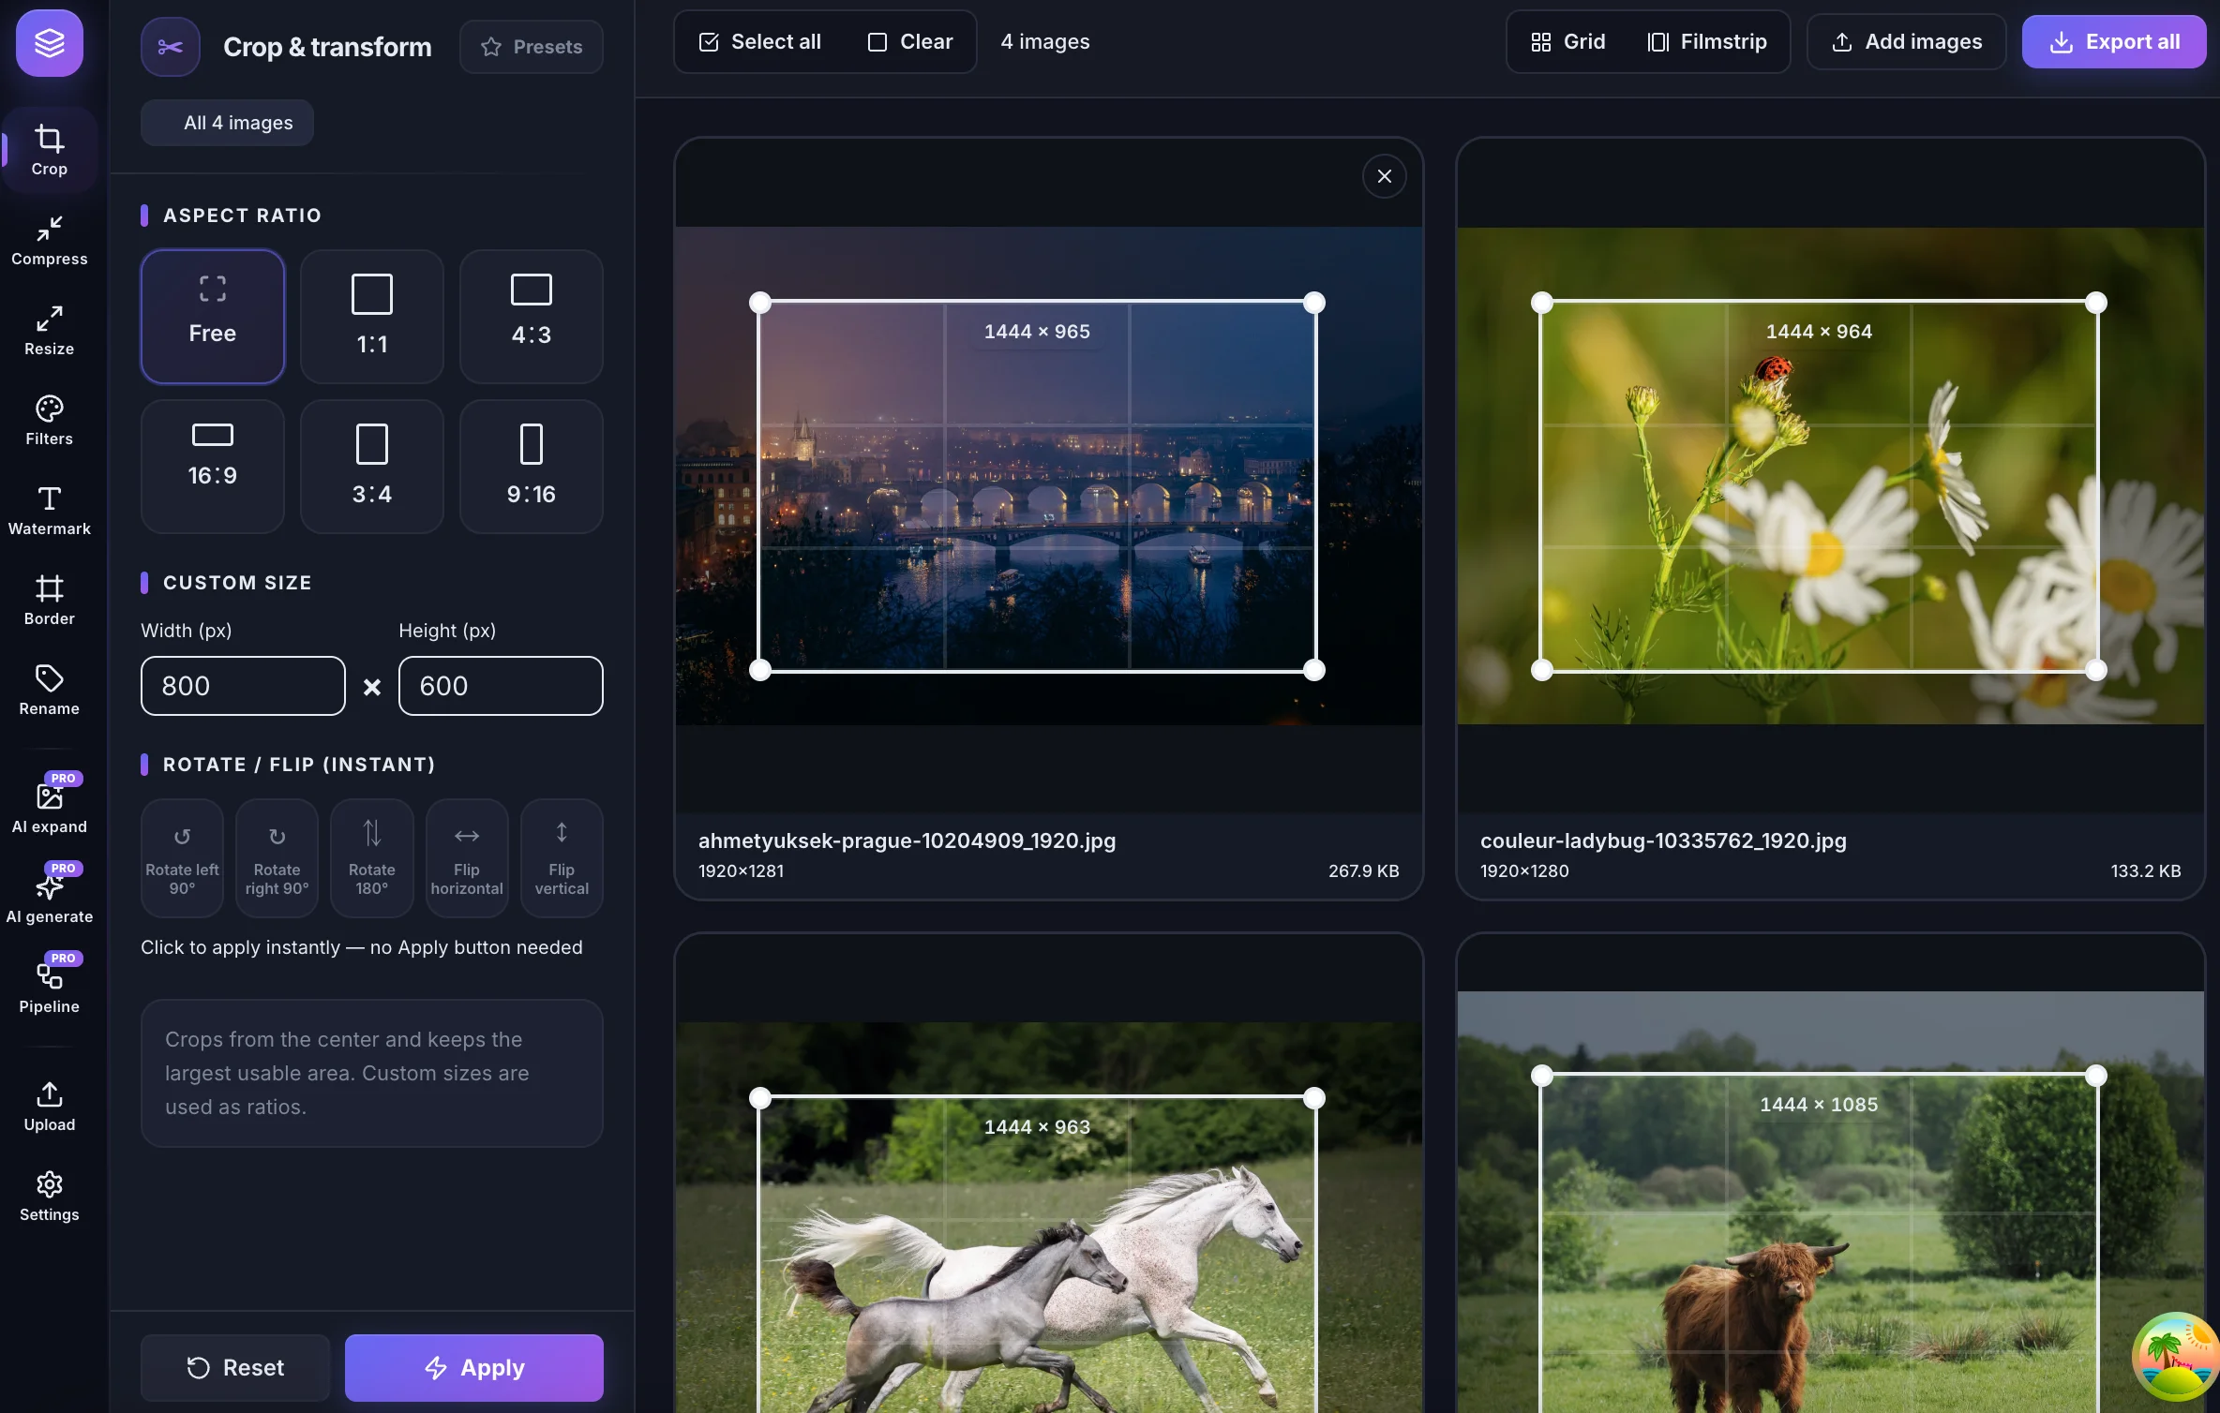Select the Free aspect ratio
The image size is (2220, 1413).
click(213, 317)
